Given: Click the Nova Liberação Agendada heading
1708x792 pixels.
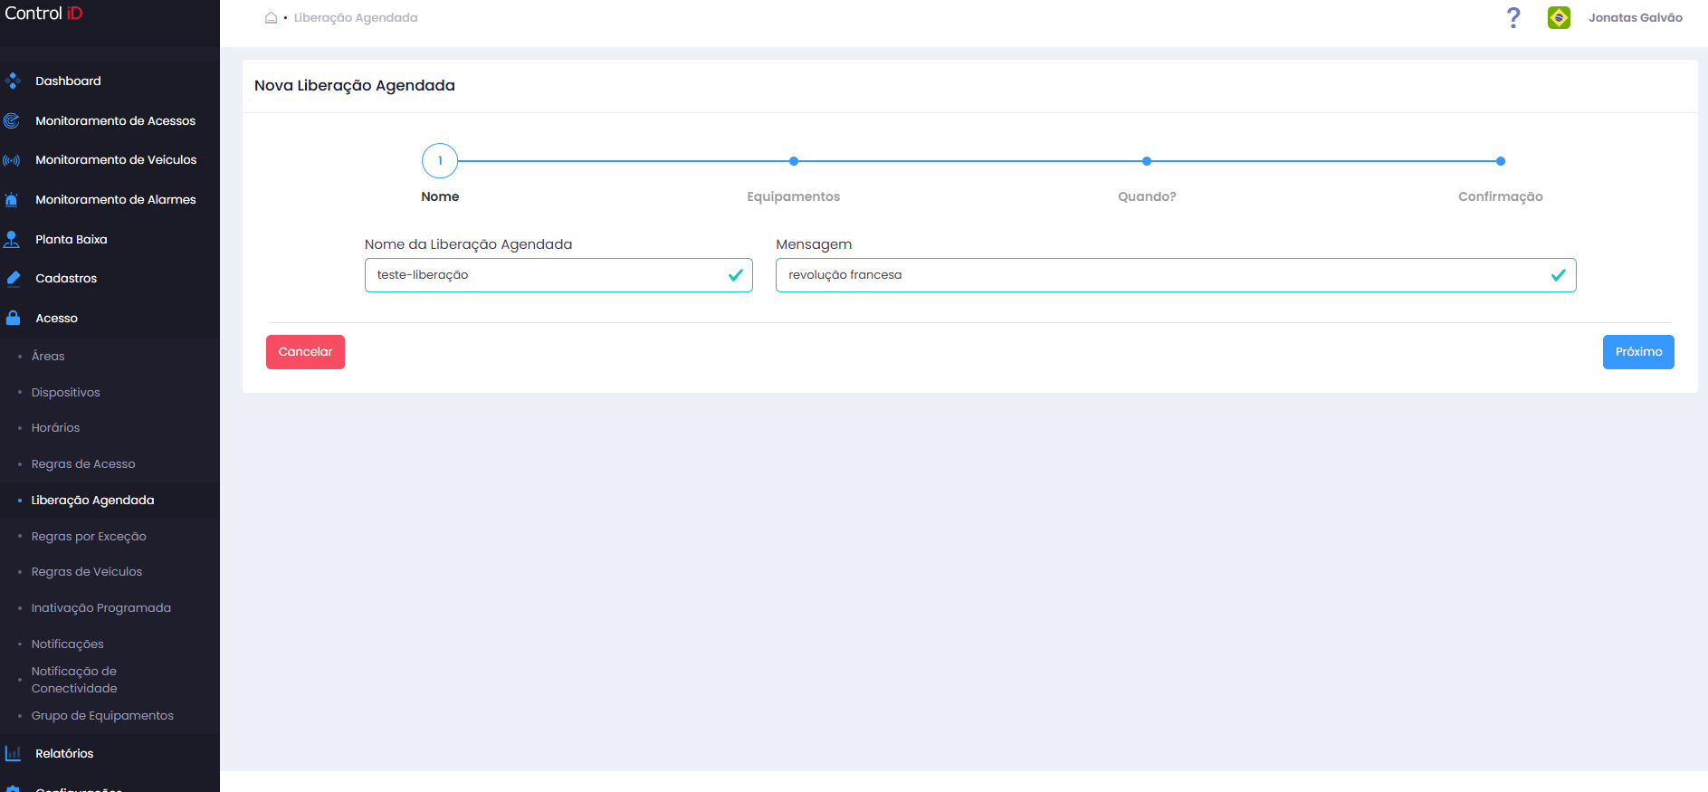Looking at the screenshot, I should point(355,86).
